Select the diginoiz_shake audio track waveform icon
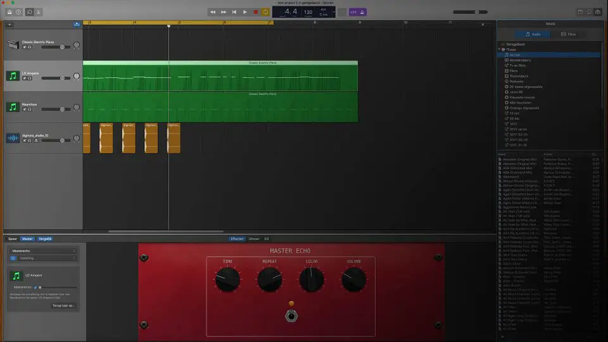Image resolution: width=608 pixels, height=342 pixels. (13, 138)
